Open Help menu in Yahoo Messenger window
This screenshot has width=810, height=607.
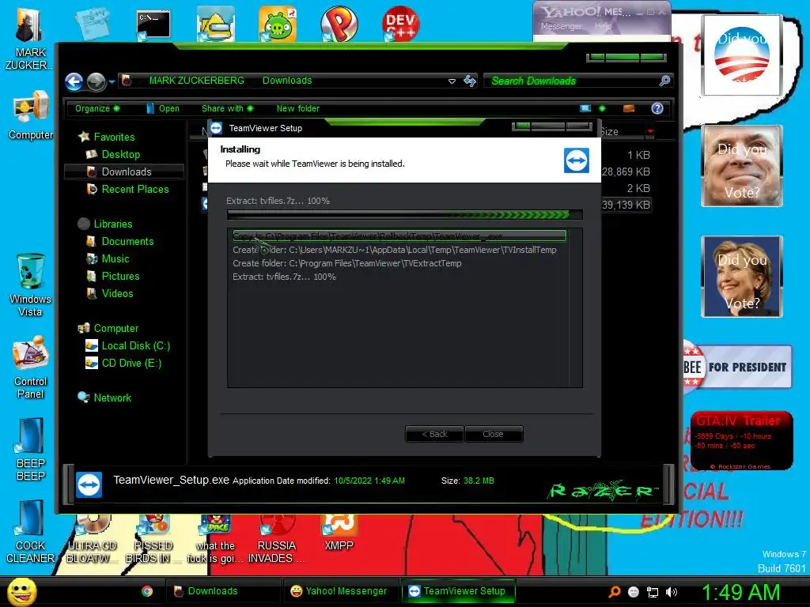pyautogui.click(x=603, y=26)
